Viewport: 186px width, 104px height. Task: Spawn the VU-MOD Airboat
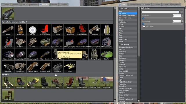pyautogui.click(x=8, y=83)
